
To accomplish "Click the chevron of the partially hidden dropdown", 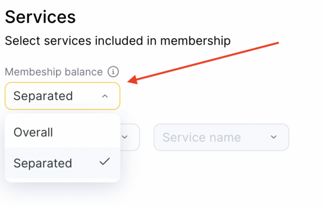I will [125, 137].
